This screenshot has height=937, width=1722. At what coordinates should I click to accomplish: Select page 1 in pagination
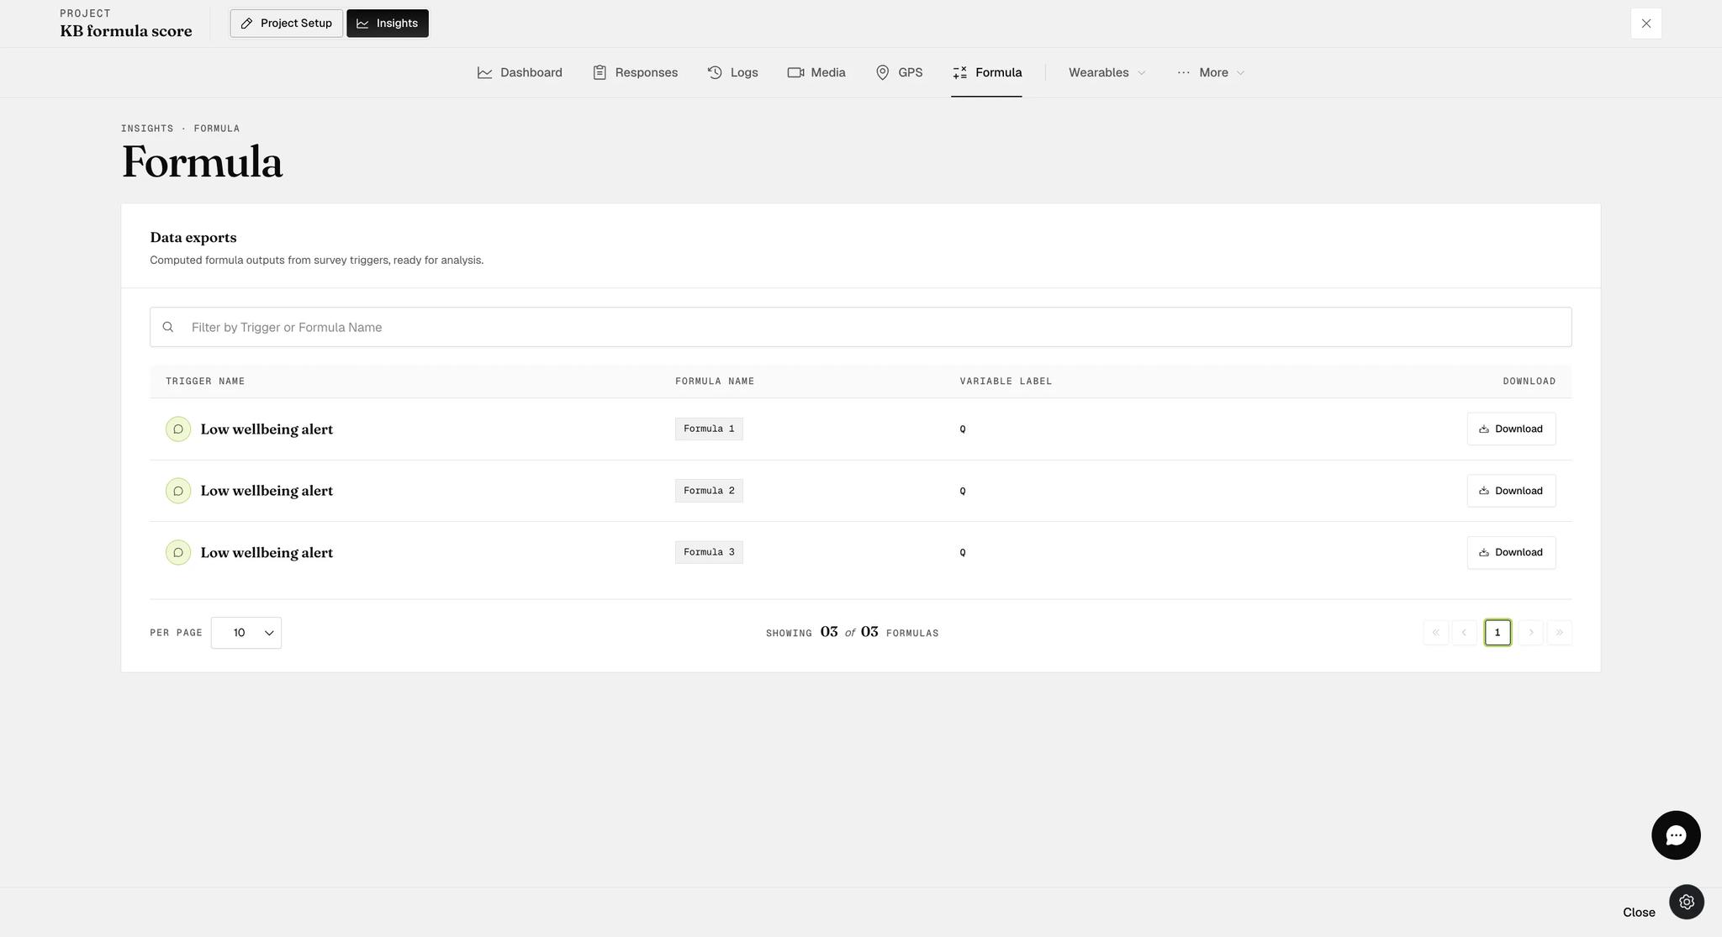coord(1498,633)
